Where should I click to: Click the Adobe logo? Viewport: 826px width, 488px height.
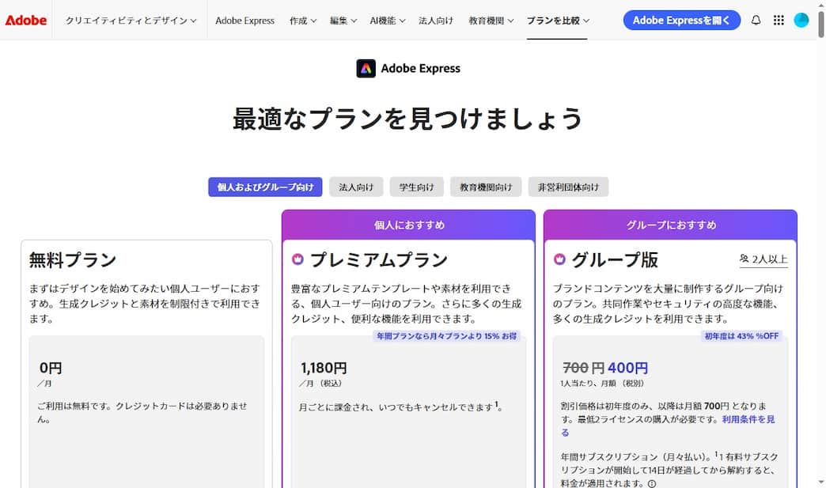pos(26,20)
